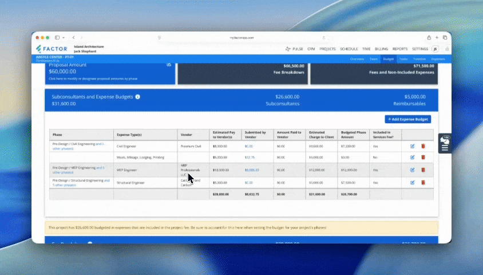Click the $31,600.00 total charge cell
This screenshot has height=275, width=483.
(x=321, y=194)
